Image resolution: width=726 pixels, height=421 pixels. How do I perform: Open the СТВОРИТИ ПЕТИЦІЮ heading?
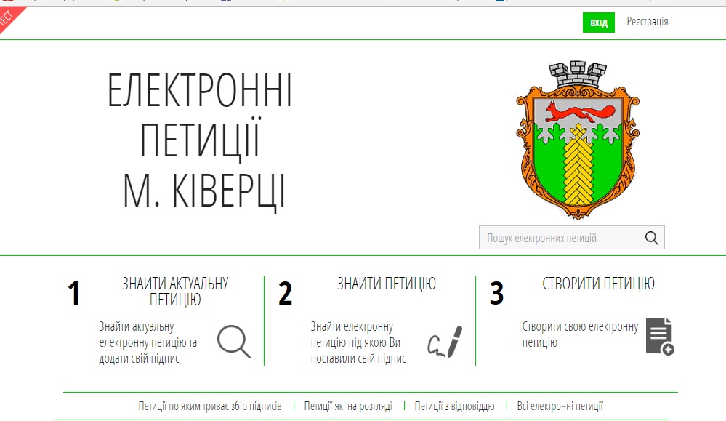click(598, 284)
